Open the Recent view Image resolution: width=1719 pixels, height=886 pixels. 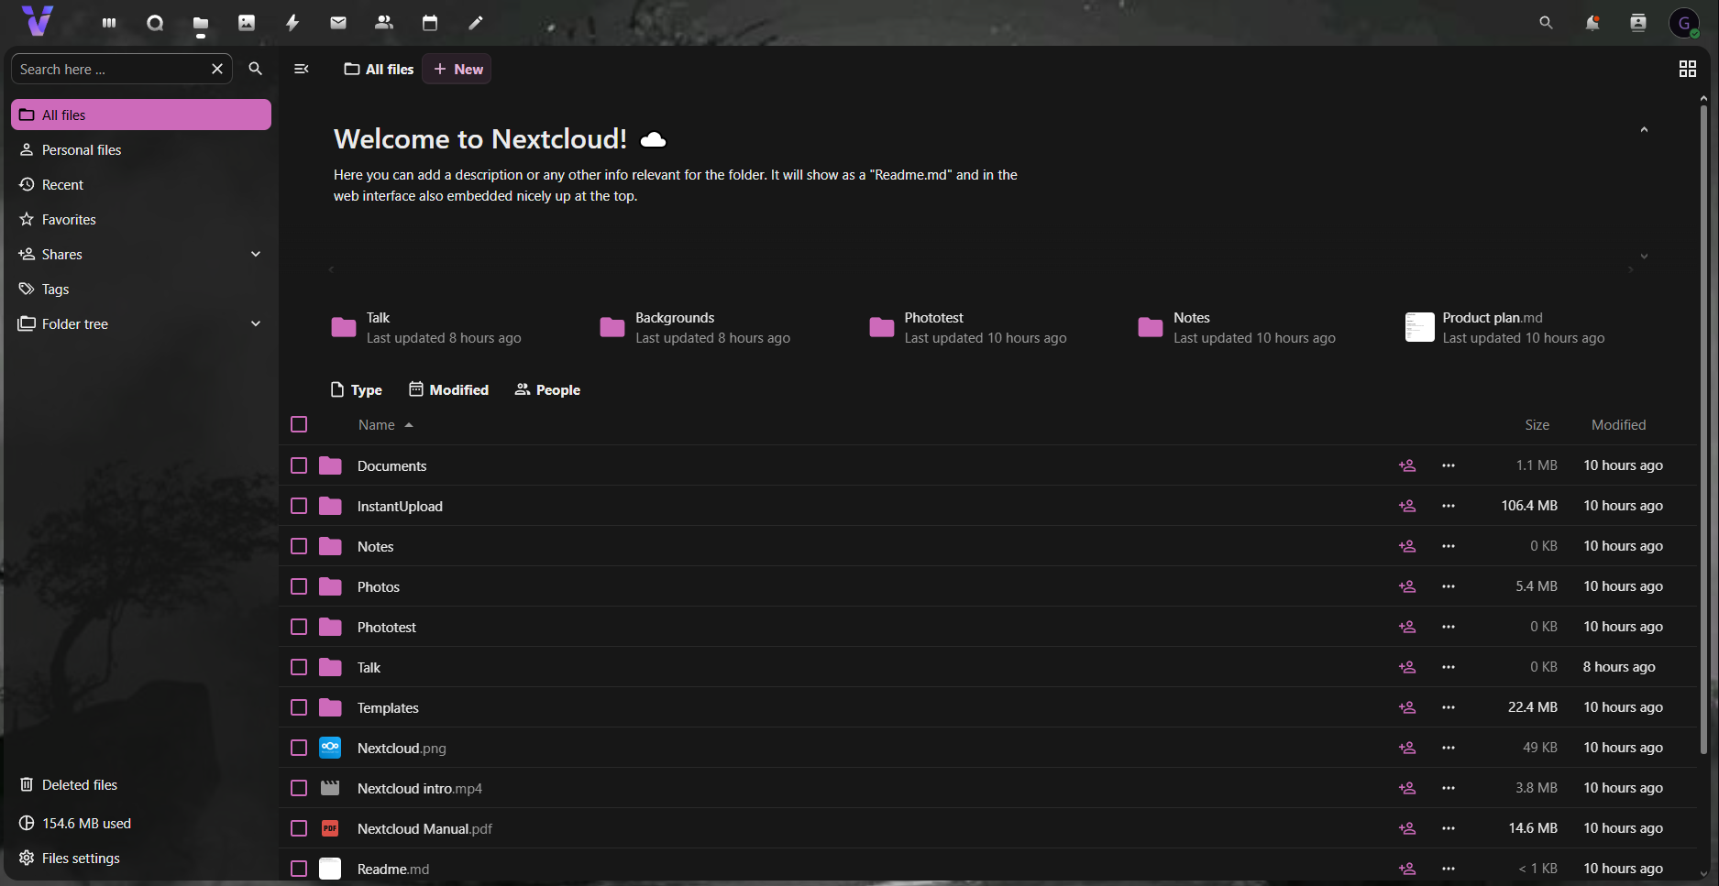click(x=141, y=184)
